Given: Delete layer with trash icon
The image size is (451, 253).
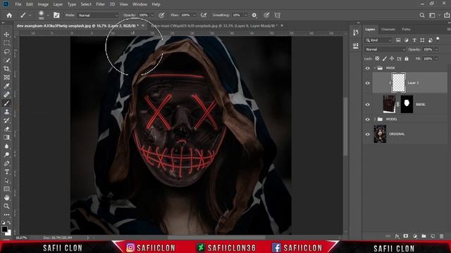Looking at the screenshot, I should (x=442, y=236).
